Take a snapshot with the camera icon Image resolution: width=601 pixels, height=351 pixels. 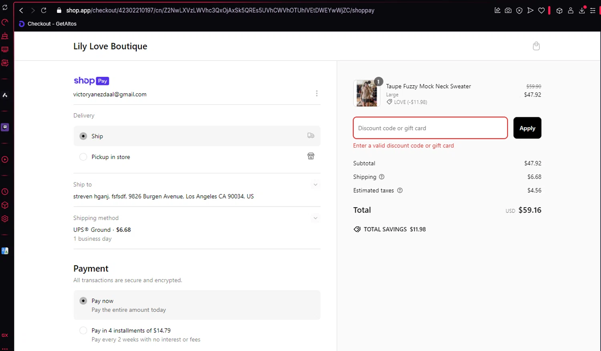pyautogui.click(x=508, y=10)
